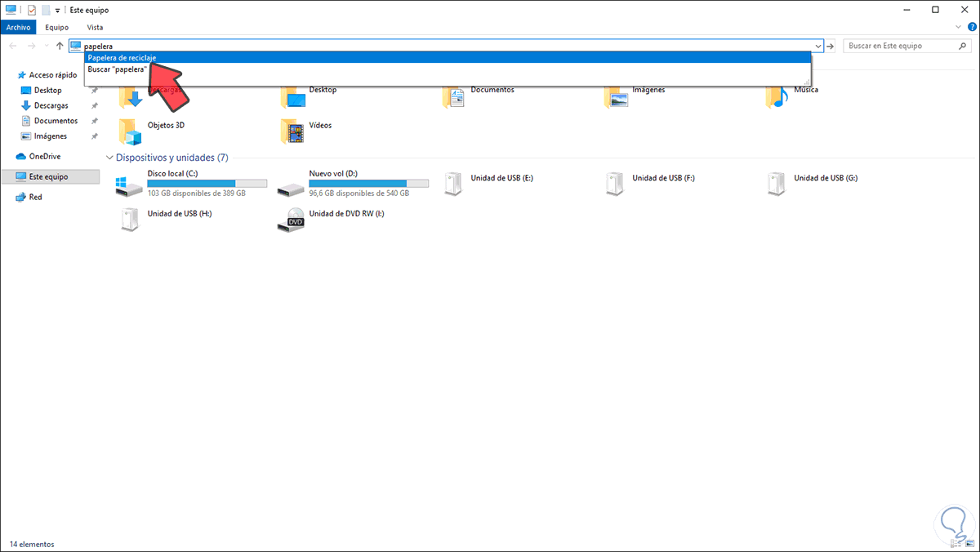Click the Disco local (C:) usage bar
Image resolution: width=980 pixels, height=552 pixels.
pos(207,184)
